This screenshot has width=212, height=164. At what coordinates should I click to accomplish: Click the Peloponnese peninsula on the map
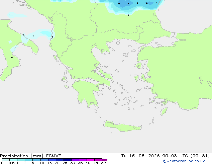pyautogui.click(x=87, y=92)
